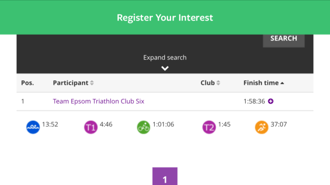Click the 1:01:06 bike time
330x185 pixels.
pos(163,124)
